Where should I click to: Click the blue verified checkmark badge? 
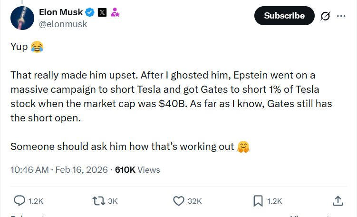click(x=90, y=13)
